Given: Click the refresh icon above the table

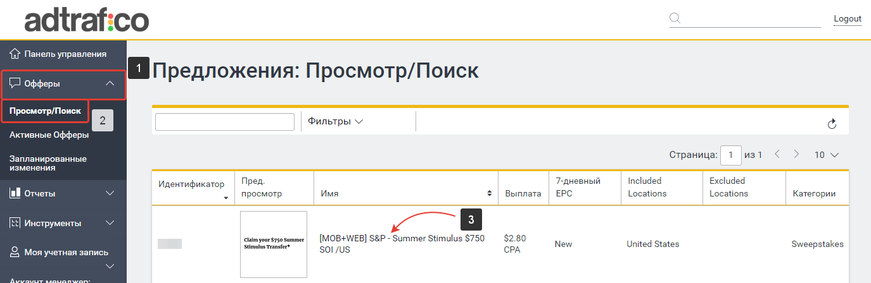Looking at the screenshot, I should click(832, 124).
